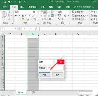This screenshot has width=98, height=96.
Task: Open the number format 常规 dropdown
Action: coord(69,12)
